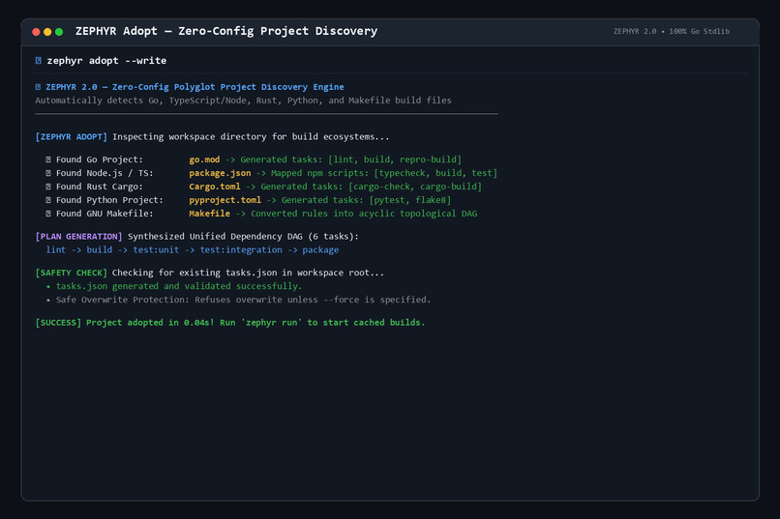Click 'Converted rules into acyclic topological DAG'

364,213
